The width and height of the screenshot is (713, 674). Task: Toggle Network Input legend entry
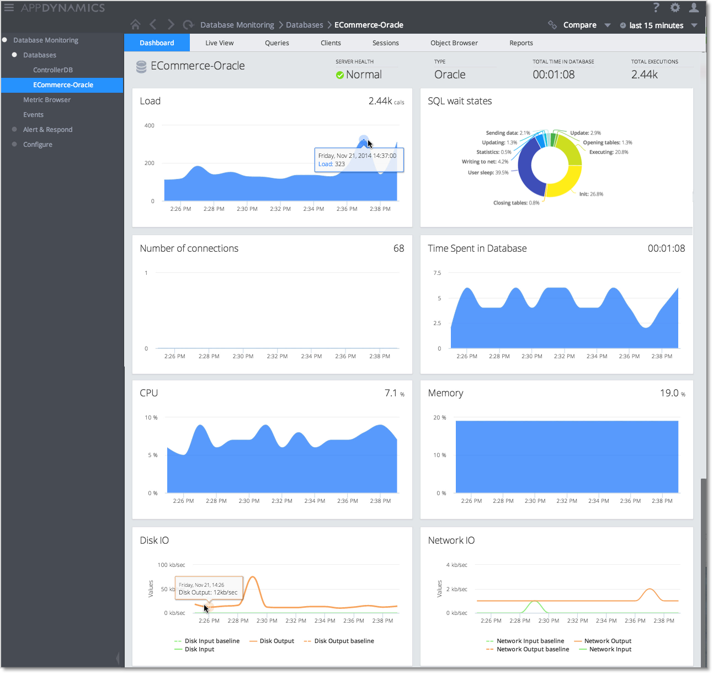(x=605, y=649)
